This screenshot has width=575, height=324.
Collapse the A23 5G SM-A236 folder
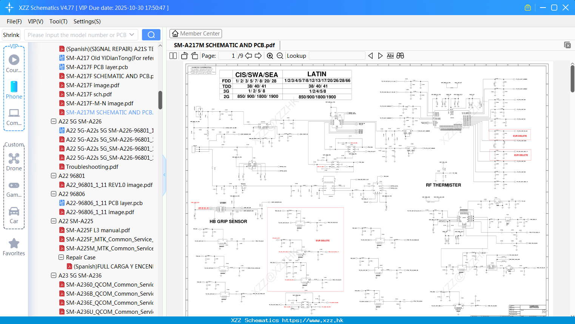coord(54,276)
